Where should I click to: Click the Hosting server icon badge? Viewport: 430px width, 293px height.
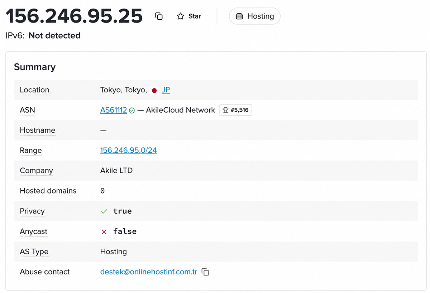tap(239, 16)
